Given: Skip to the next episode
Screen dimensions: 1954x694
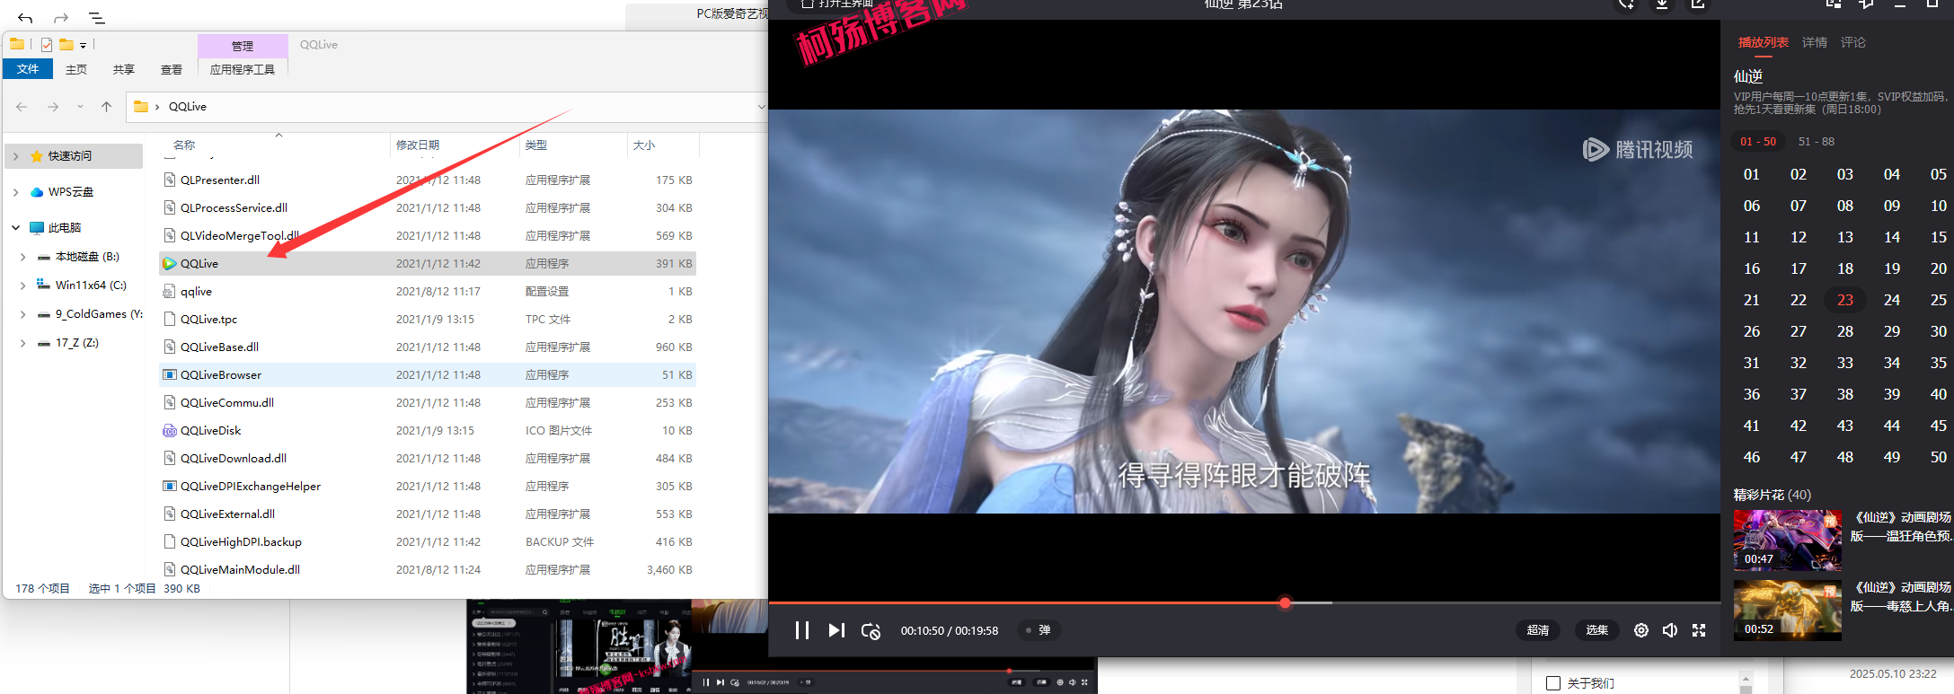Looking at the screenshot, I should [836, 630].
